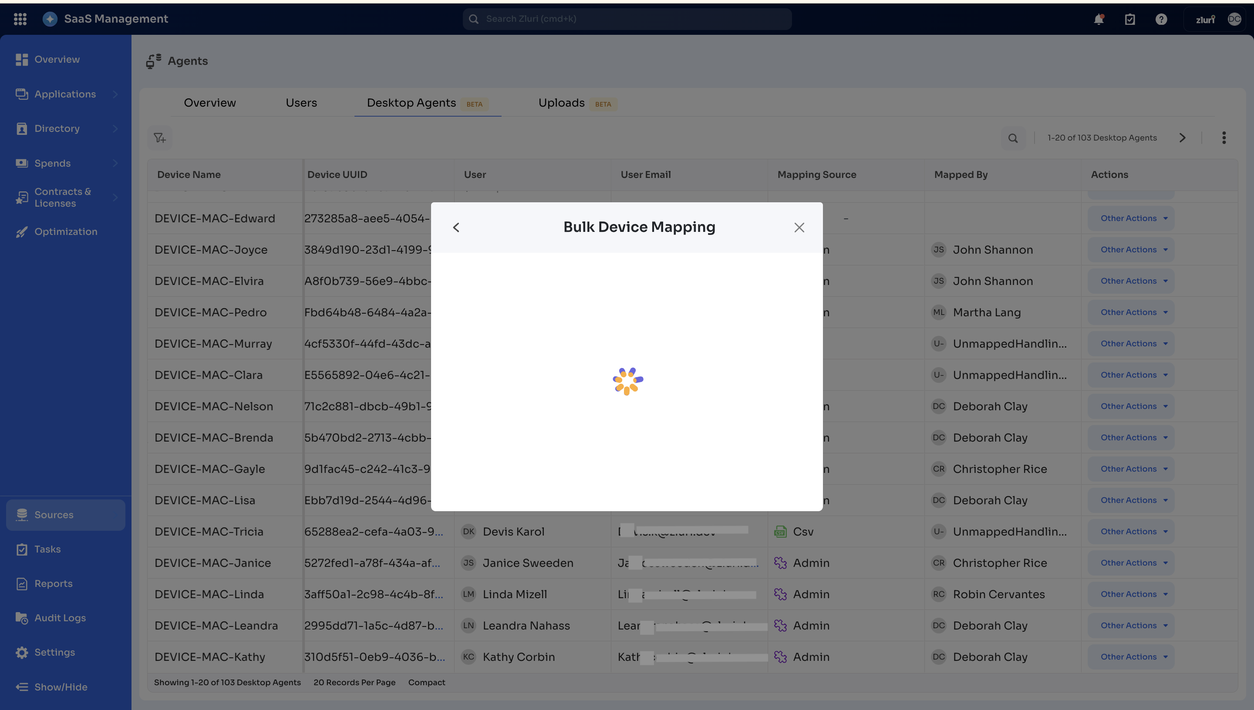Open Audit Logs in sidebar

point(60,618)
